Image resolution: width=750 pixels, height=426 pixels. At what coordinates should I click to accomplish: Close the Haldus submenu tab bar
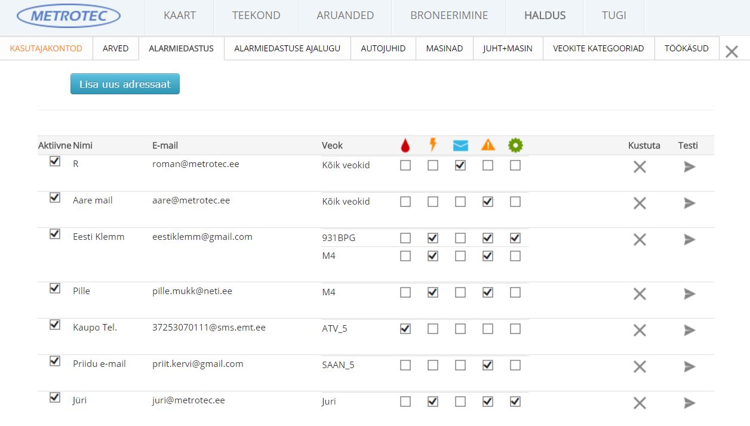click(x=731, y=52)
